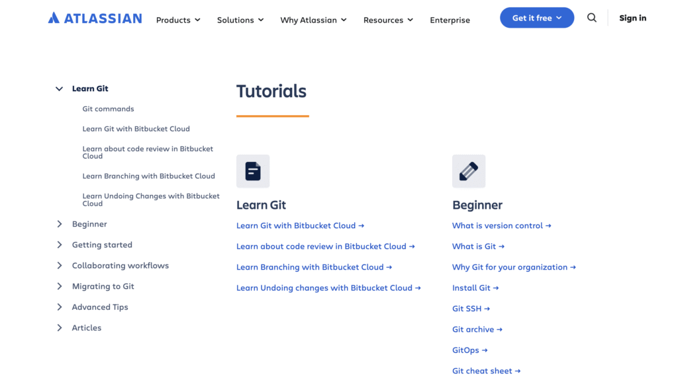Click the Get it free button

coord(536,18)
